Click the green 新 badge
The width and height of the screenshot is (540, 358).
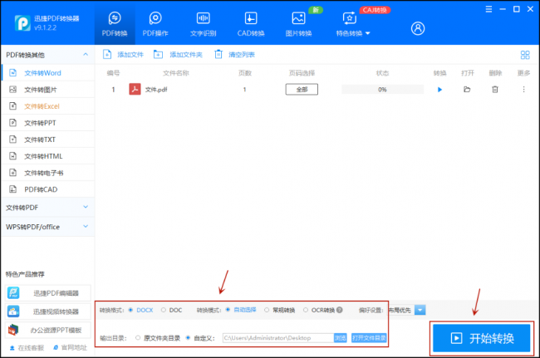(x=316, y=10)
